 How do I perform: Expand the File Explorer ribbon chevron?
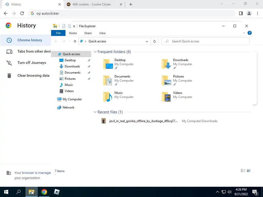click(x=244, y=33)
